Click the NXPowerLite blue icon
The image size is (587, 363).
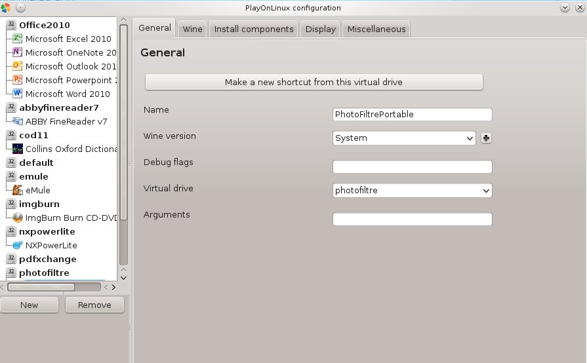pyautogui.click(x=18, y=245)
